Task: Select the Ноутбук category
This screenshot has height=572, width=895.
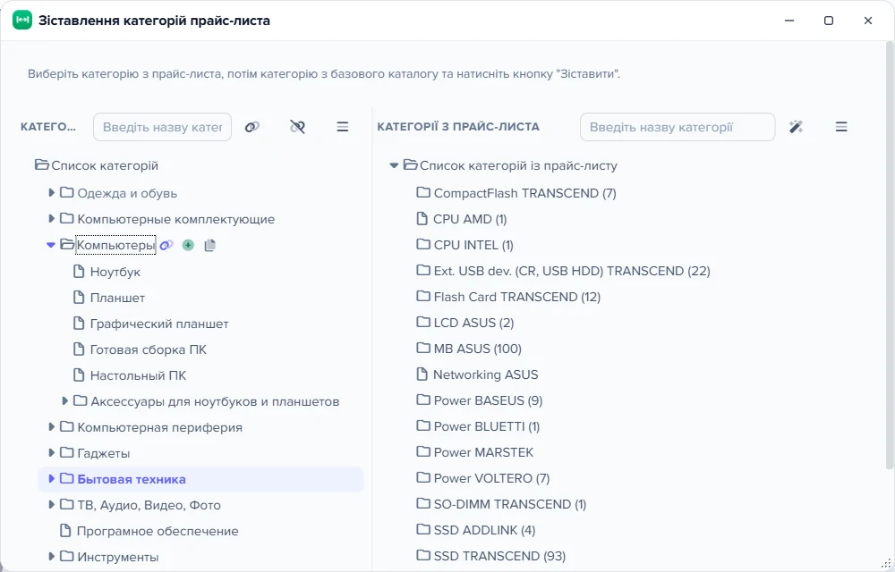Action: click(115, 272)
